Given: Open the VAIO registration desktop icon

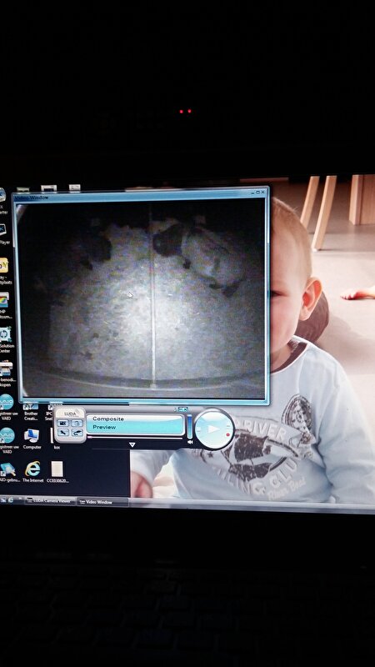Looking at the screenshot, I should tap(7, 407).
